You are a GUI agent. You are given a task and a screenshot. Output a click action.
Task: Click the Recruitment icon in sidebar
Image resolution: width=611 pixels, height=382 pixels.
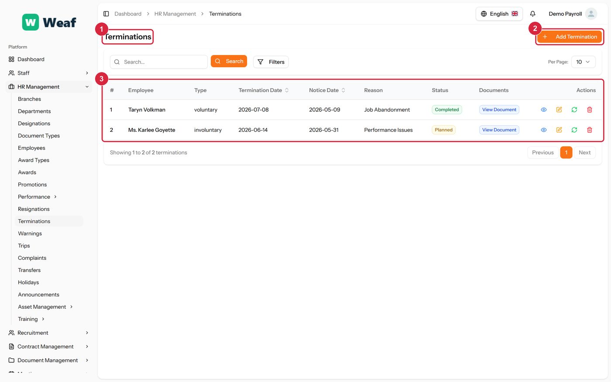pos(11,333)
